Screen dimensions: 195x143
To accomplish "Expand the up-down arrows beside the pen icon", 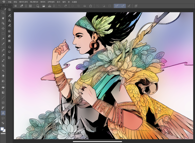I will (x=26, y=6).
